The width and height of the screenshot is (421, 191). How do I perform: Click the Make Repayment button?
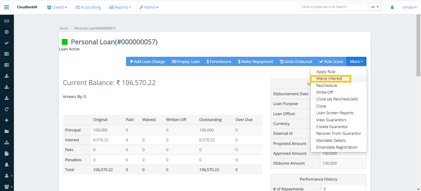tap(255, 61)
